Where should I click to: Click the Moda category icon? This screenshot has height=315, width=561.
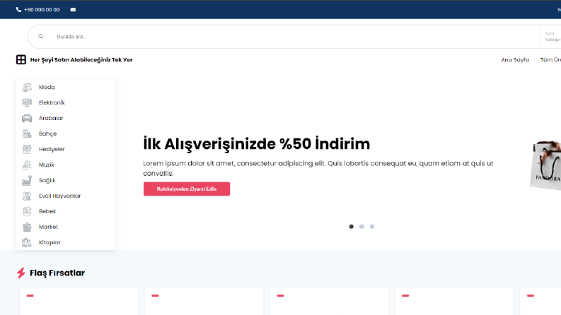tap(27, 87)
